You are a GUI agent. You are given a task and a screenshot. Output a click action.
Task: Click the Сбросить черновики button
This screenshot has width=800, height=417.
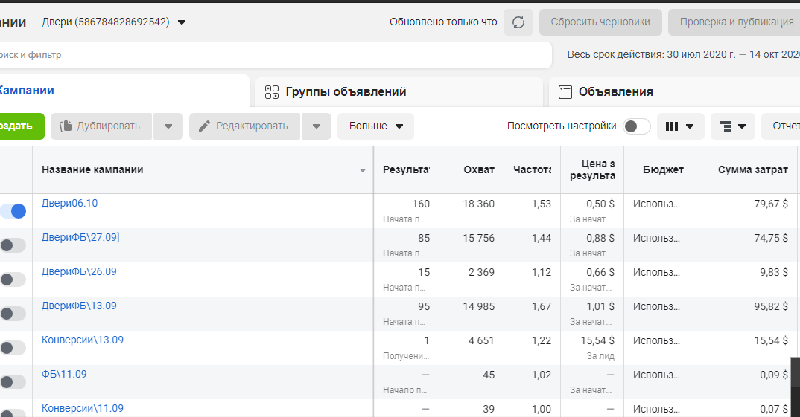(600, 22)
